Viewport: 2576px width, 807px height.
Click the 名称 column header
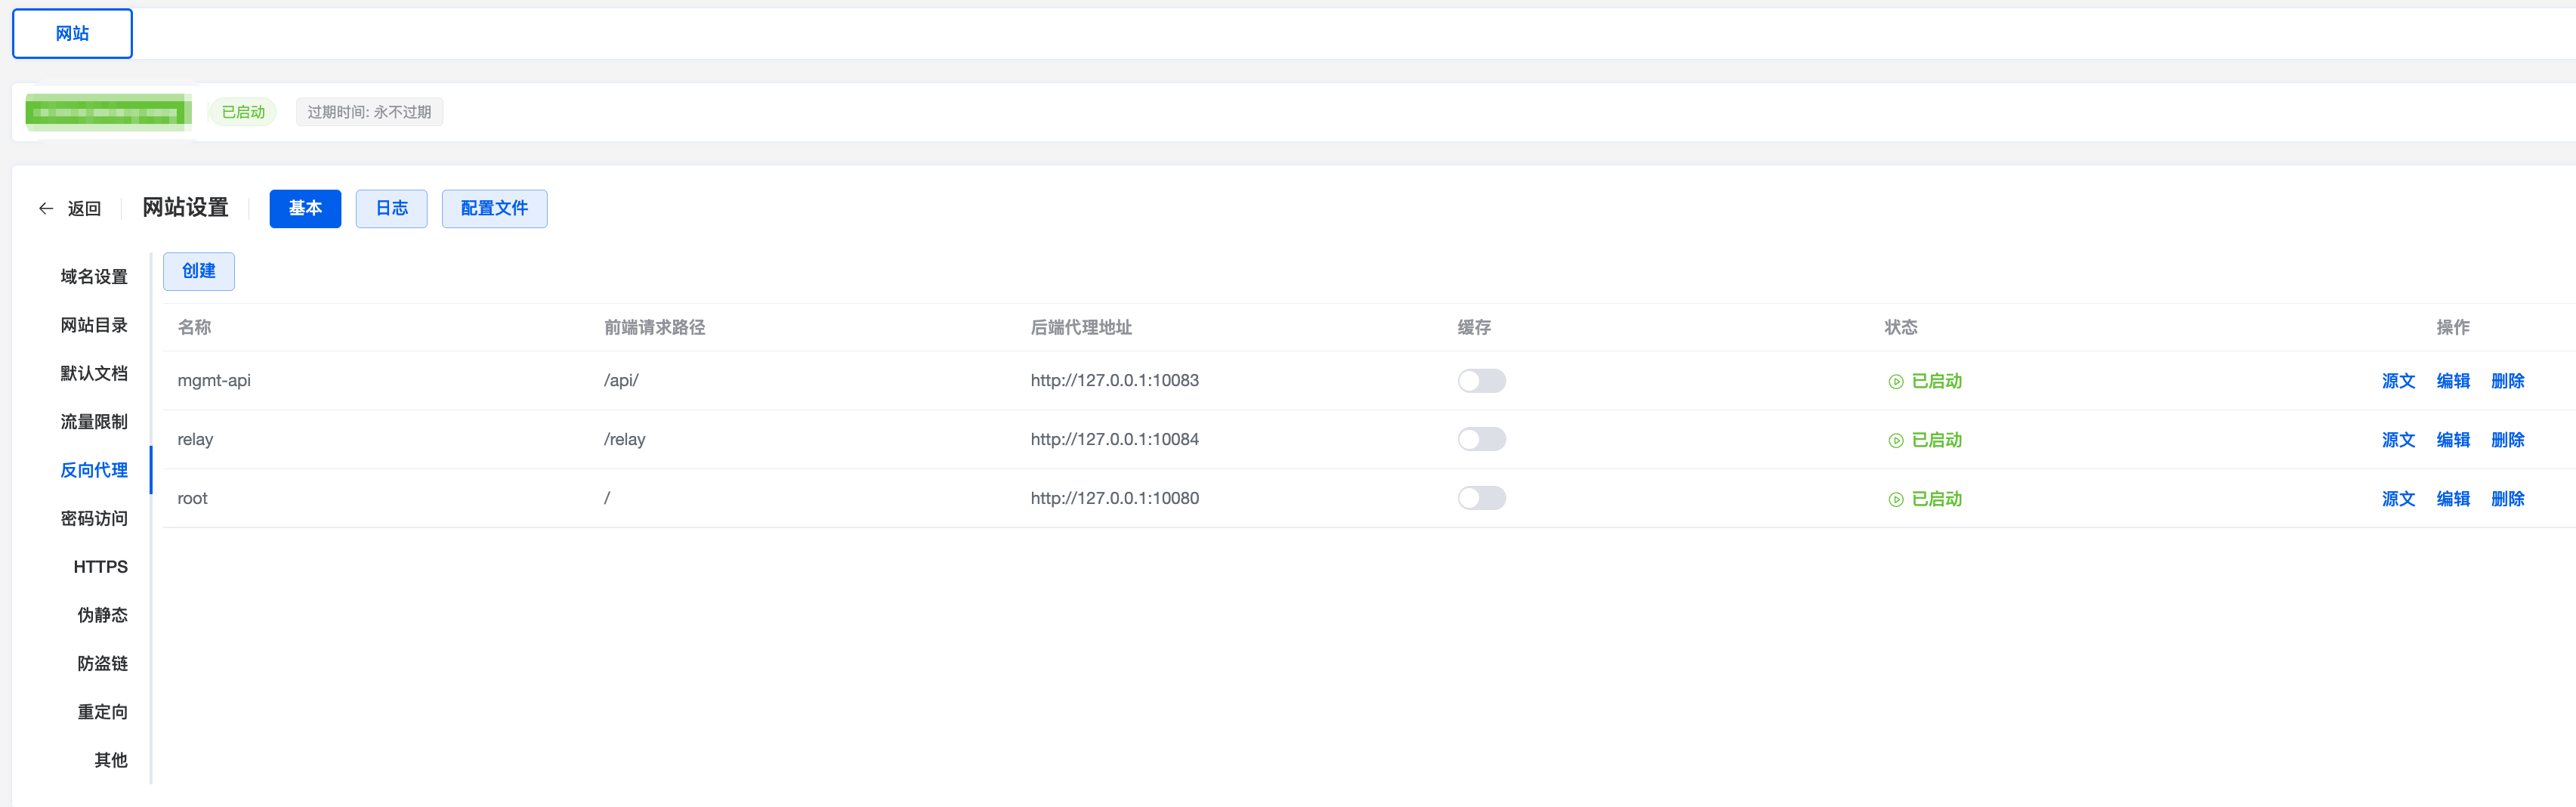tap(194, 327)
